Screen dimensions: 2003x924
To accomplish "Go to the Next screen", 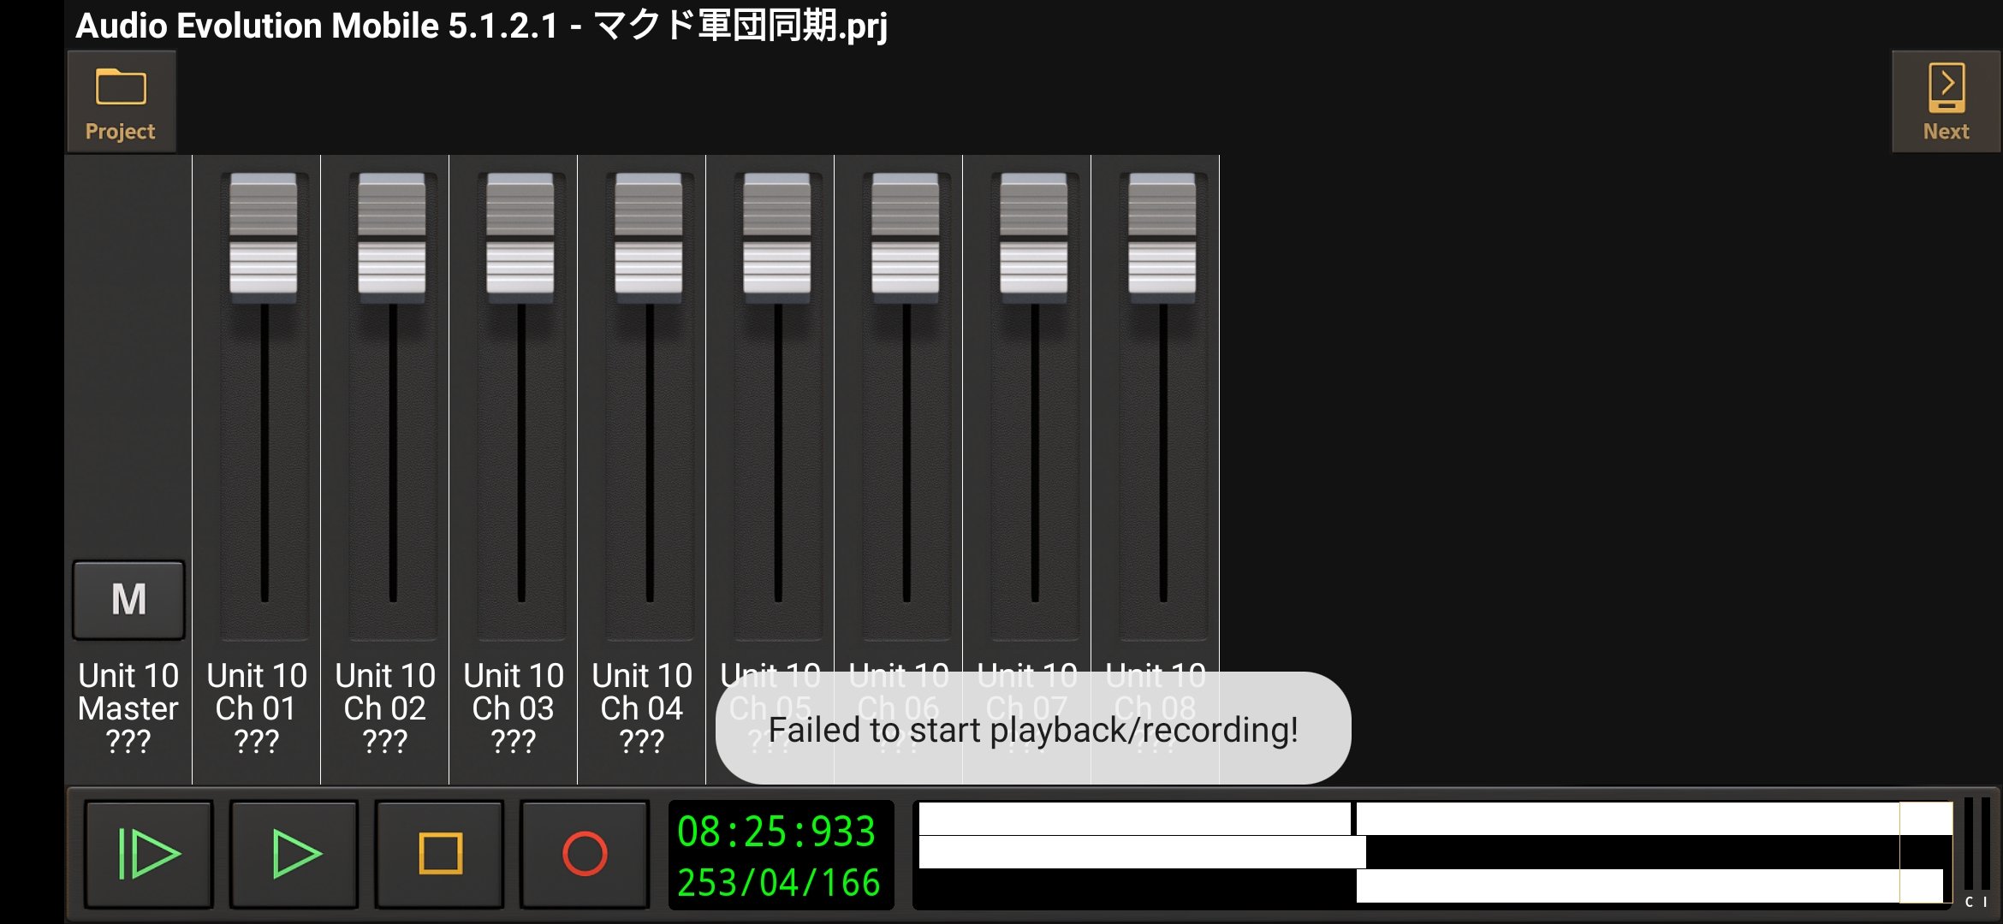I will click(x=1946, y=102).
